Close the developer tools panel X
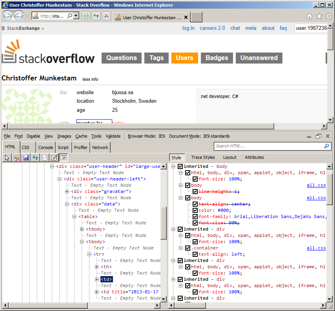Screen dimensions: 335x311 (328, 136)
